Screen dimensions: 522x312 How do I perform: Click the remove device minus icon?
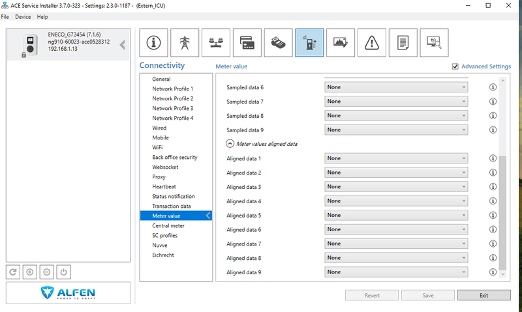click(x=46, y=272)
